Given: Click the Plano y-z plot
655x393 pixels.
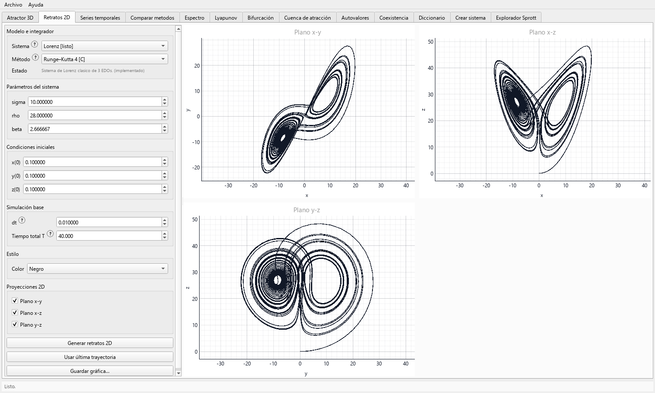Looking at the screenshot, I should [x=299, y=290].
